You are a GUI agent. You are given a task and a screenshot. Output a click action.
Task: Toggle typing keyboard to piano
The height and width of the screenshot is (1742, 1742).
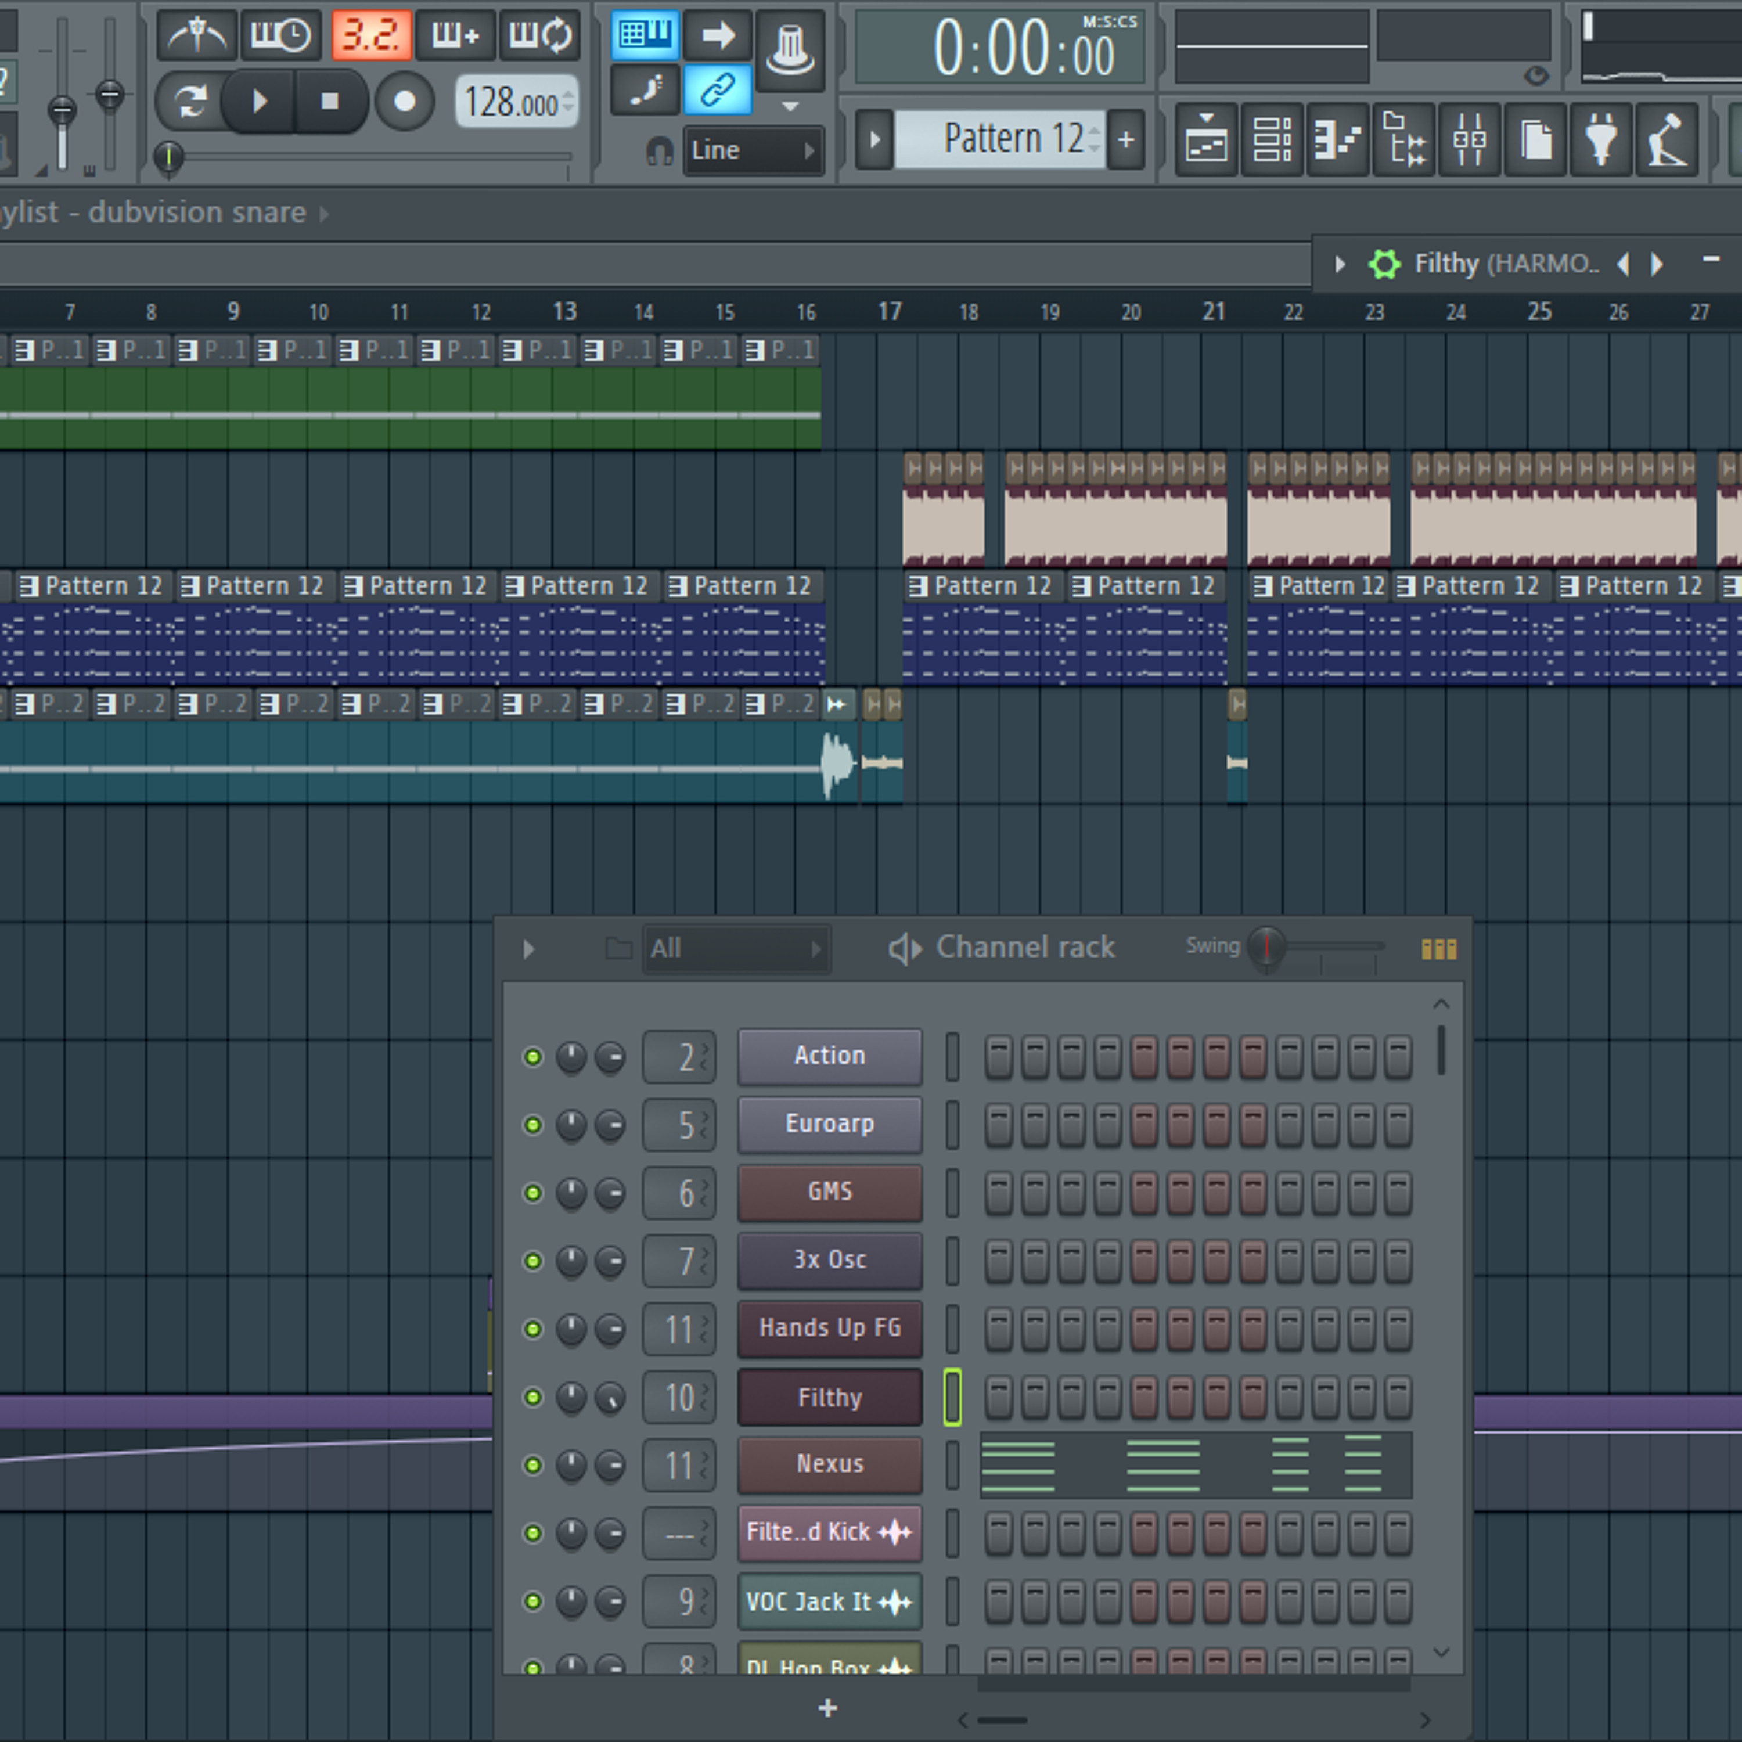click(645, 35)
